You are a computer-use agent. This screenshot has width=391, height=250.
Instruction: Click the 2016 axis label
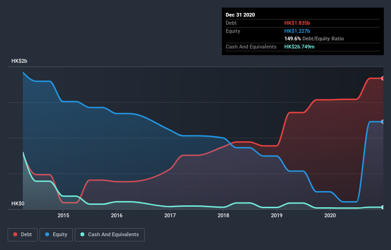117,215
